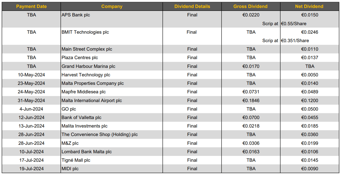341x175 pixels.
Task: Click the 10-May-2024 payment date cell
Action: coord(31,75)
